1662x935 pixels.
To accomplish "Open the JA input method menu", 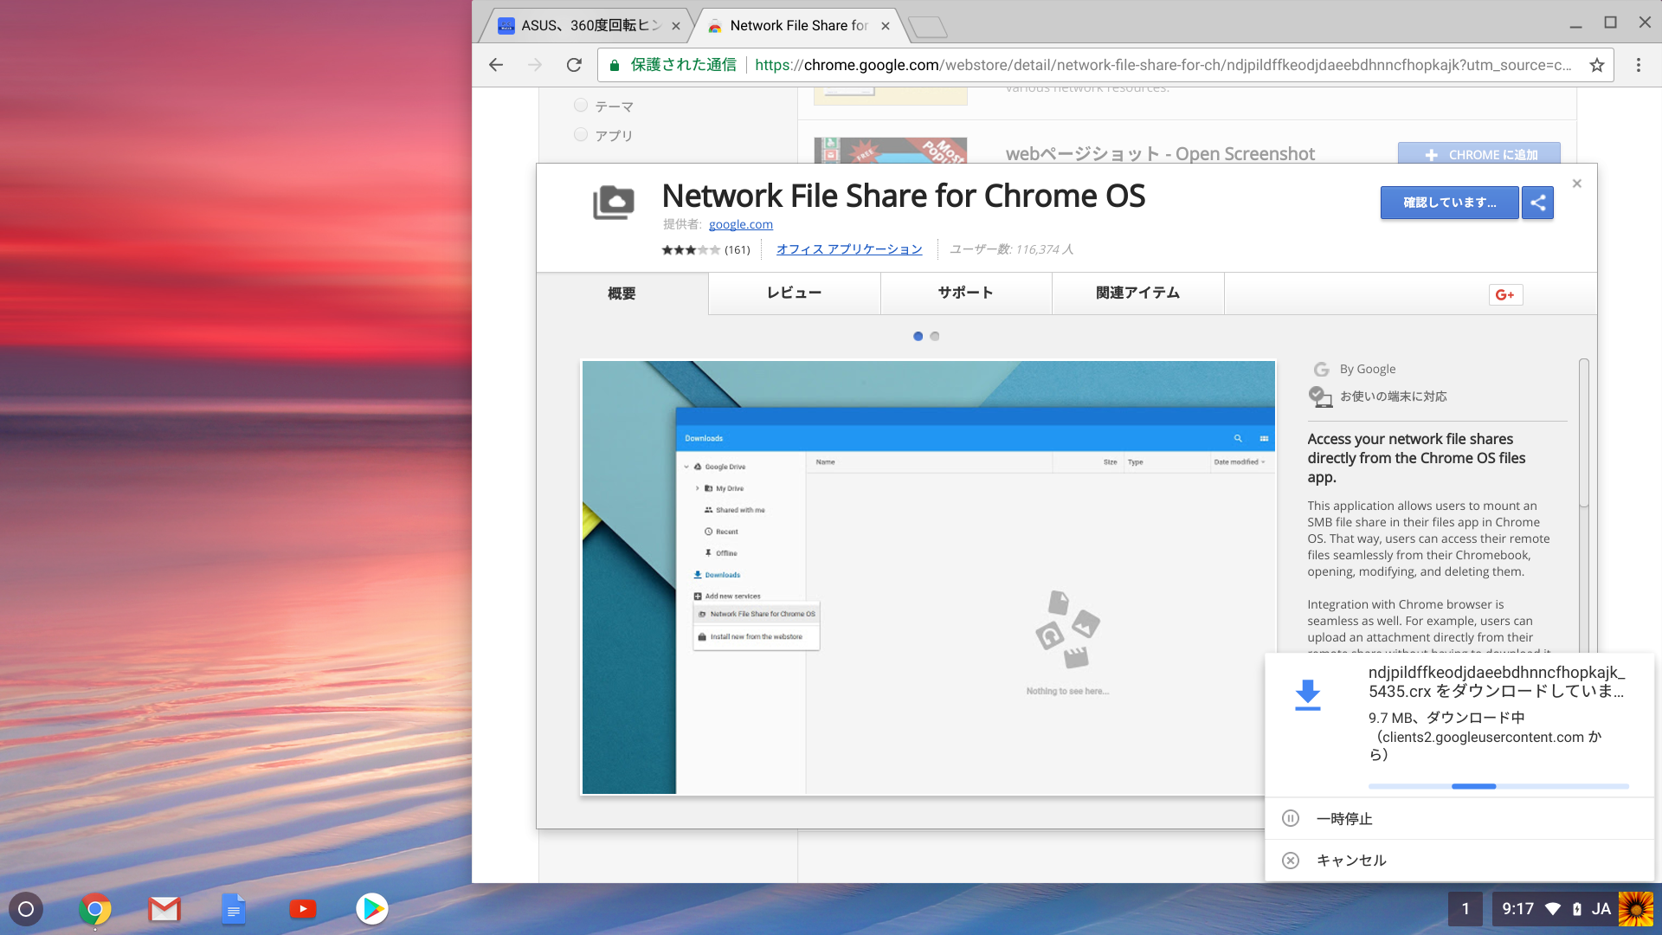I will pos(1601,909).
